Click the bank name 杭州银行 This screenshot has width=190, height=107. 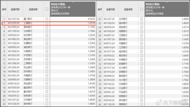coord(28,35)
